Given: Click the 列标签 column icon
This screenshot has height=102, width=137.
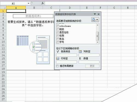Looking at the screenshot, I should click(x=80, y=51).
